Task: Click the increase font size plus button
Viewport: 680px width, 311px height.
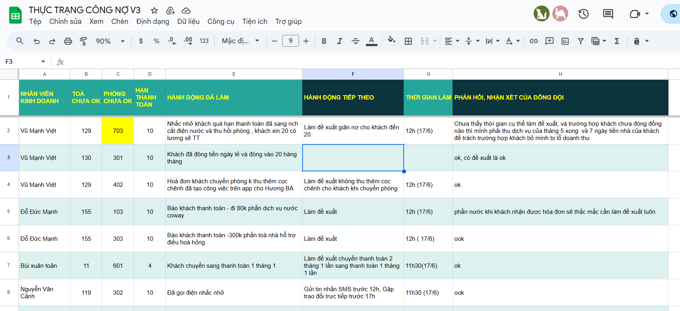Action: coord(306,41)
